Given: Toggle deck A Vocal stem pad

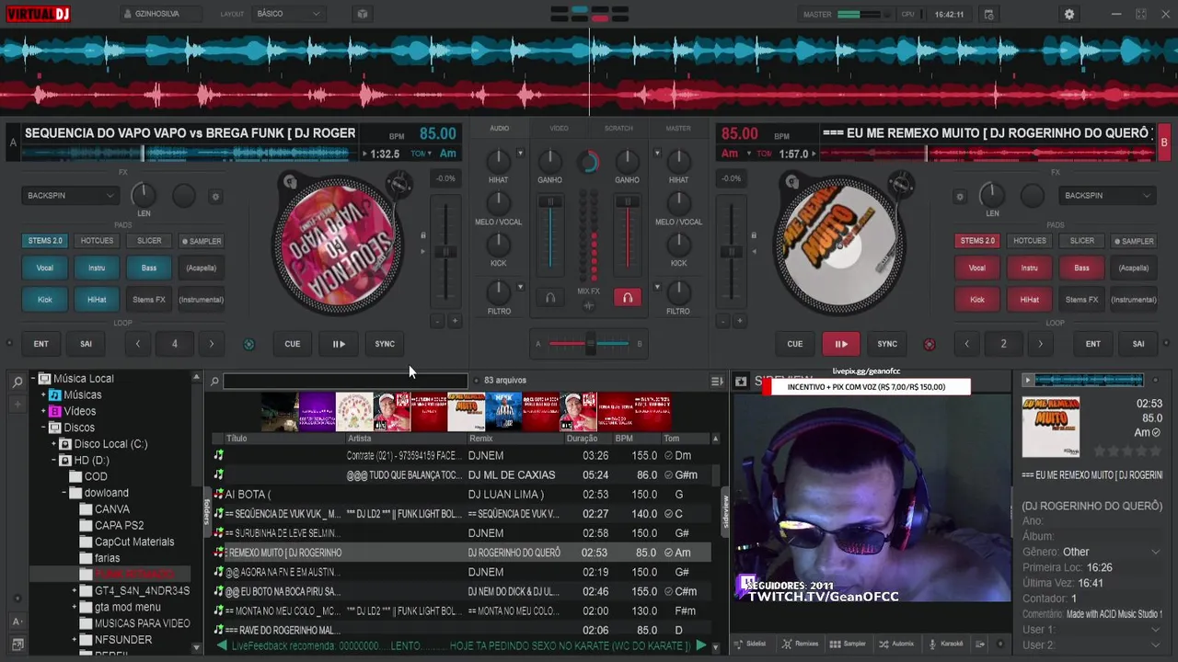Looking at the screenshot, I should click(x=44, y=268).
